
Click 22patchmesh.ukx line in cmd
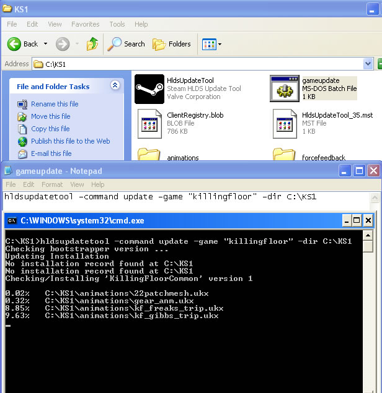pyautogui.click(x=107, y=293)
